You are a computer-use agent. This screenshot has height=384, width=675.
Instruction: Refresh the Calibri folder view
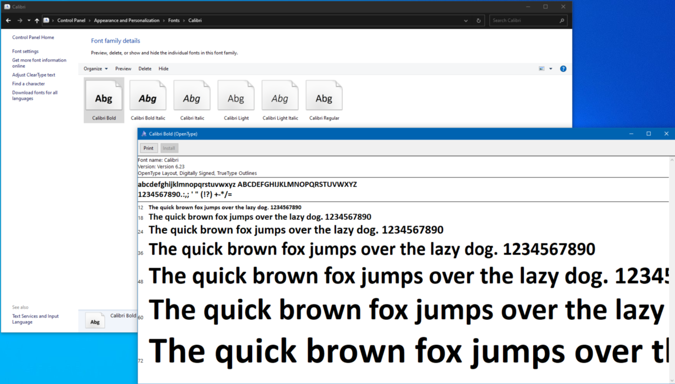point(479,21)
